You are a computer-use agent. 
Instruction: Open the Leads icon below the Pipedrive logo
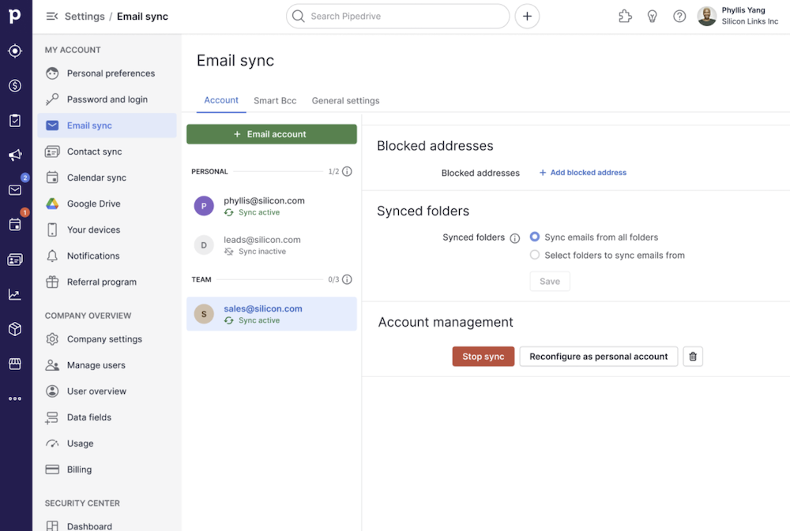click(x=15, y=50)
